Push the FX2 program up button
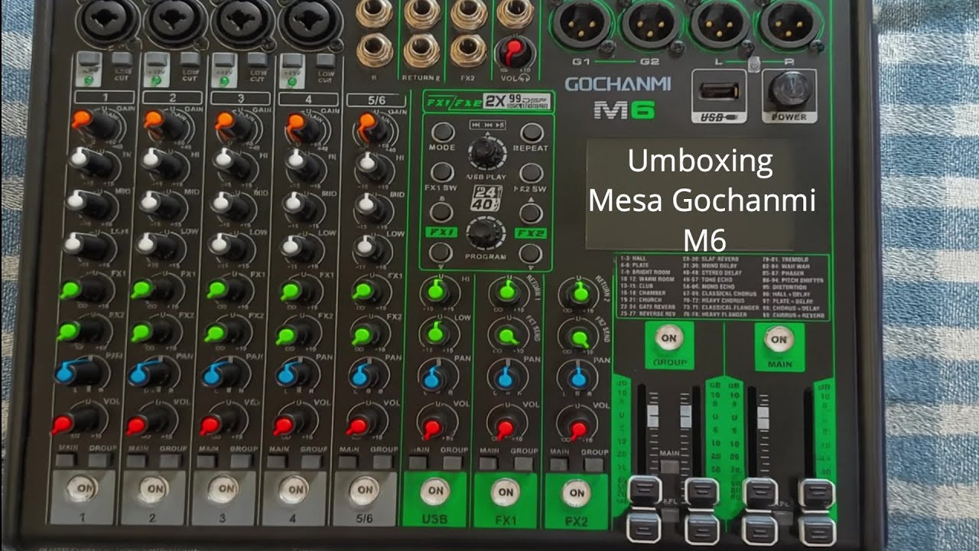Screen dimensions: 979x551 531,213
